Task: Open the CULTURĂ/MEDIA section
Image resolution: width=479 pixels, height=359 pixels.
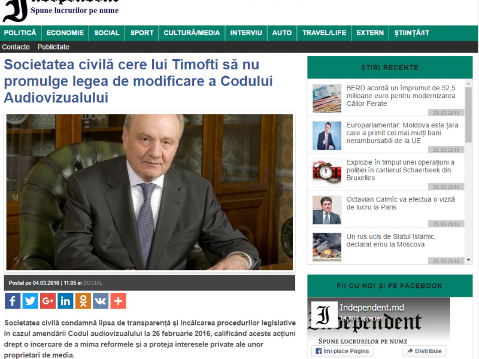Action: coord(192,33)
